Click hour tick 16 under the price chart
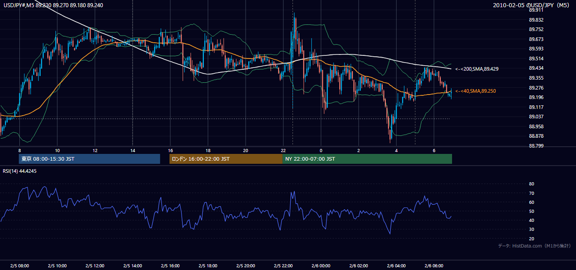The image size is (576, 270). 170,150
